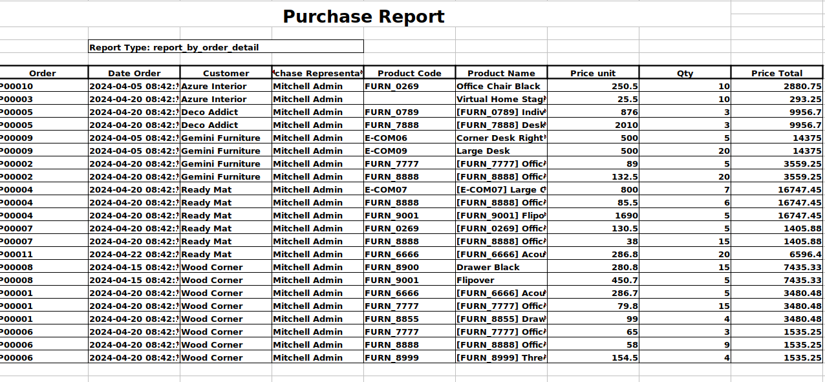Select the Date Order header cell
Image resolution: width=825 pixels, height=382 pixels.
(x=134, y=73)
